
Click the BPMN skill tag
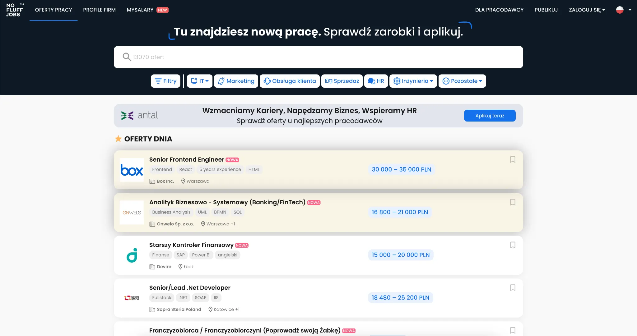[220, 212]
